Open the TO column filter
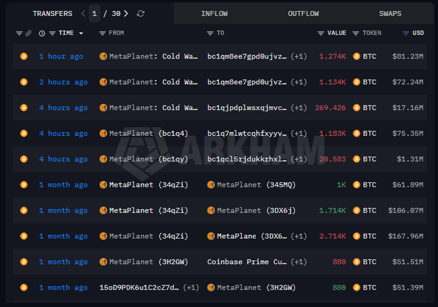 (210, 33)
